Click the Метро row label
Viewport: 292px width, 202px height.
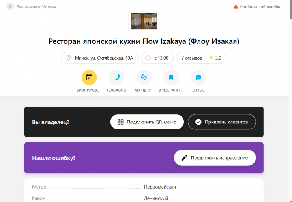[39, 187]
